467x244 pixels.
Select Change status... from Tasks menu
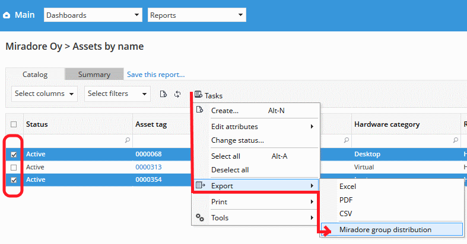[x=237, y=140]
